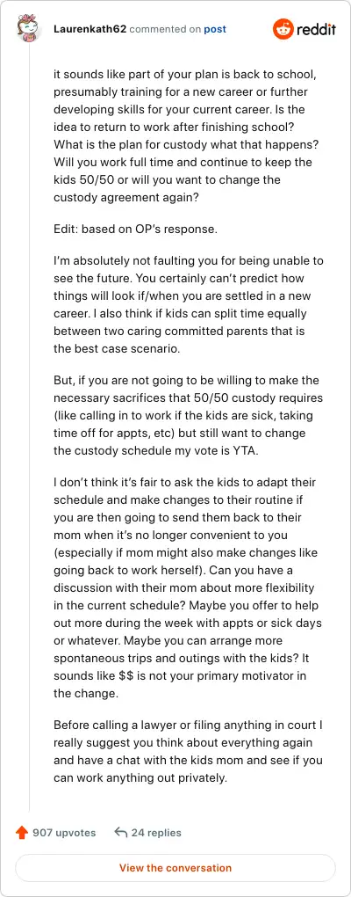Viewport: 351px width, 897px height.
Task: Click Laurenkath62's avatar image
Action: 29,29
